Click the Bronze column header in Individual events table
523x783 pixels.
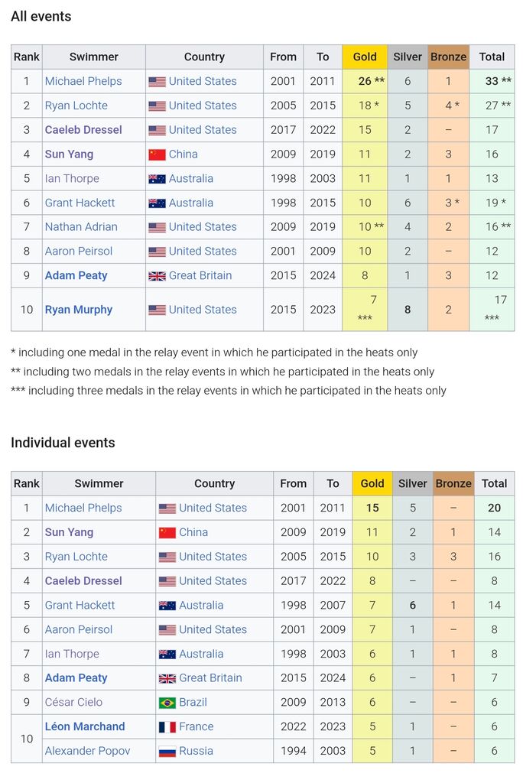point(453,483)
